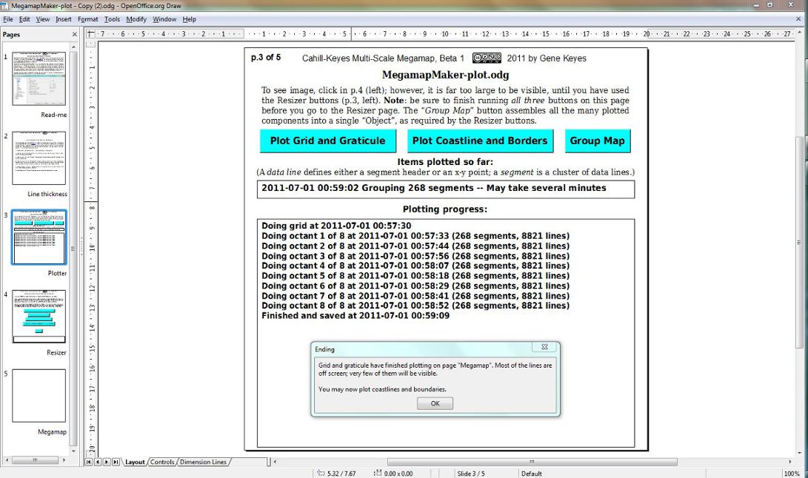
Task: Select page 5 Megamap thumbnail
Action: (x=39, y=396)
